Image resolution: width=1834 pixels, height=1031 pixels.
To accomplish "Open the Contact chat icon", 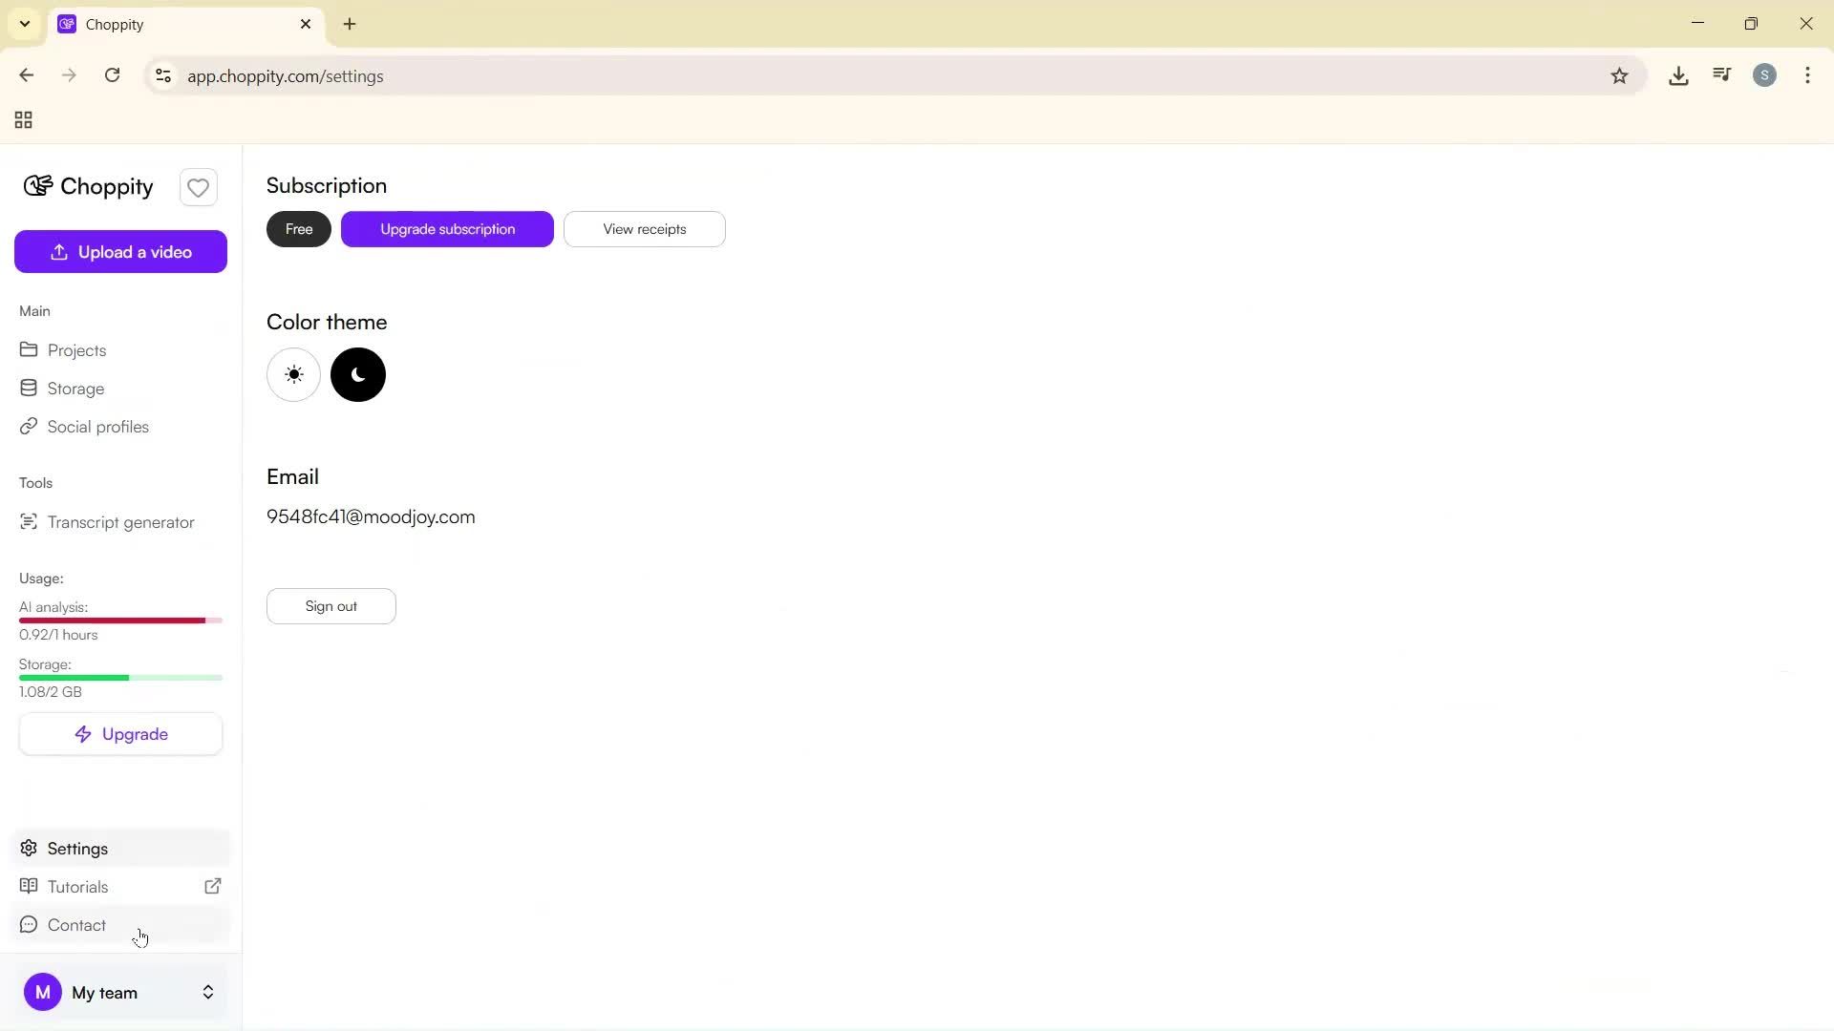I will (x=29, y=924).
